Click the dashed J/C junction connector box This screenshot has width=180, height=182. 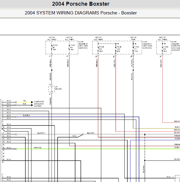click(x=52, y=89)
